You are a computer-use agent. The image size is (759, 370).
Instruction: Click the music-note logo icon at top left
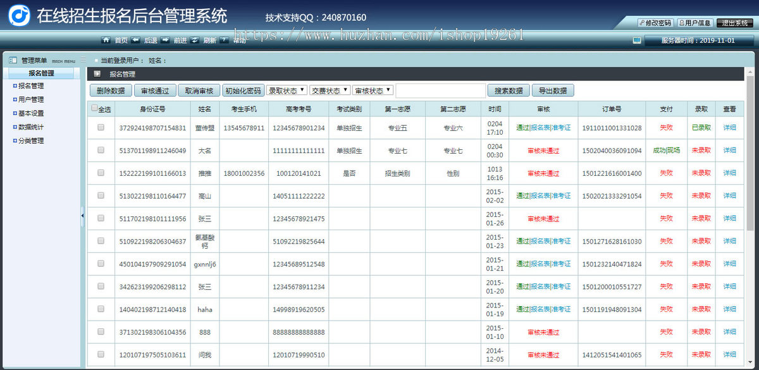(19, 15)
